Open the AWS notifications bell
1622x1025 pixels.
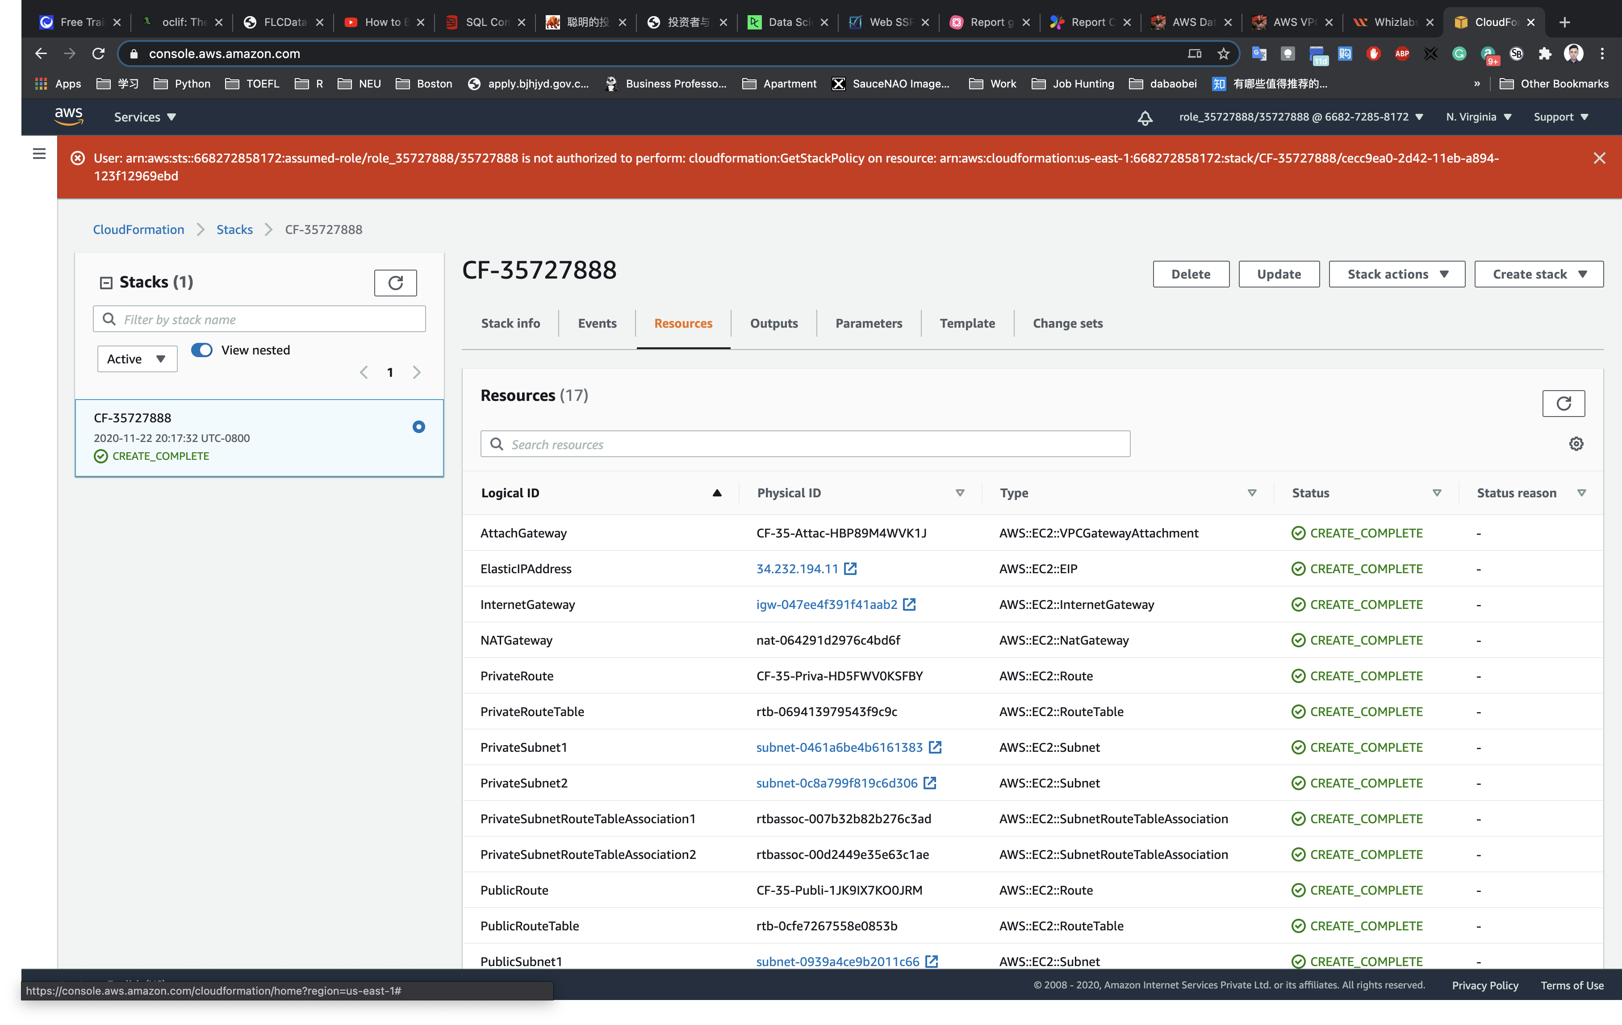(x=1145, y=117)
